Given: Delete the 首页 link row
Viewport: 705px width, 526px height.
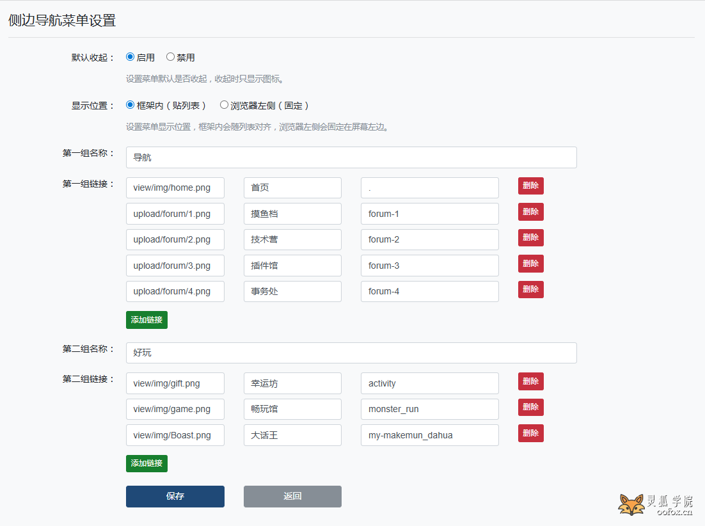Looking at the screenshot, I should tap(530, 186).
